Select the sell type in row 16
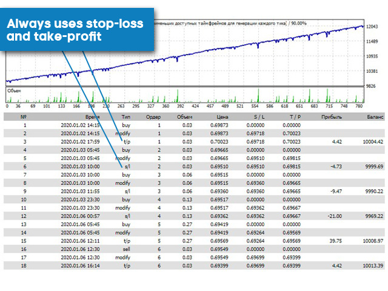This screenshot has height=291, width=388. [126, 249]
